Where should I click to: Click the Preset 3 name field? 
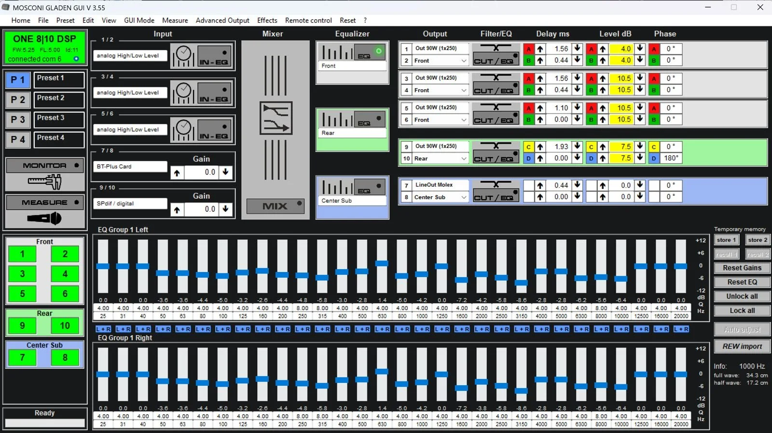coord(59,120)
